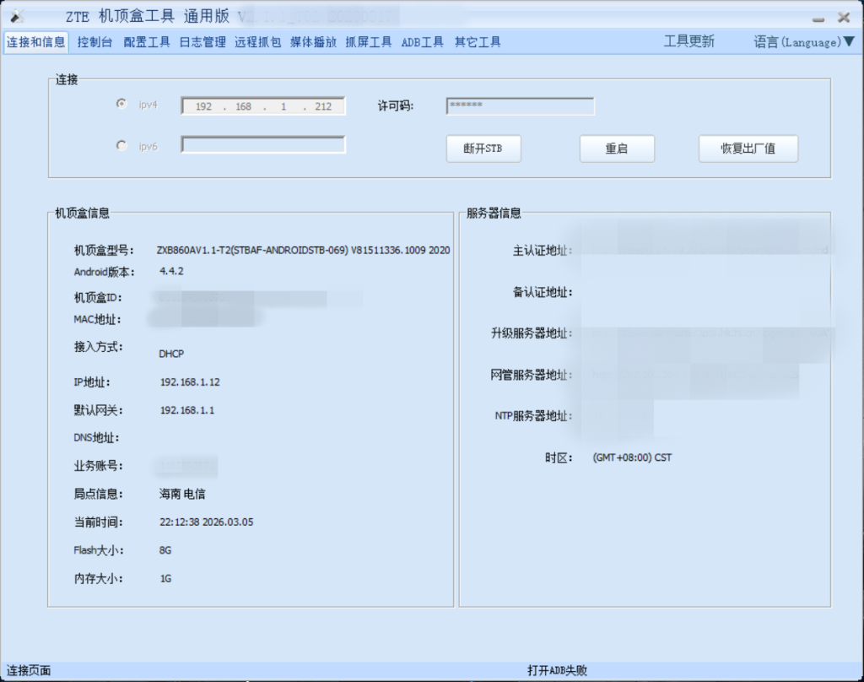Open the 配置工具 tab
Image resolution: width=864 pixels, height=682 pixels.
click(x=147, y=42)
